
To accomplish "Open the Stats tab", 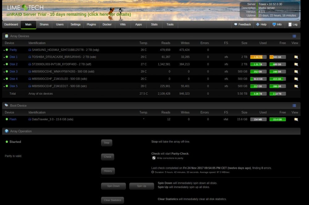I will [x=154, y=24].
